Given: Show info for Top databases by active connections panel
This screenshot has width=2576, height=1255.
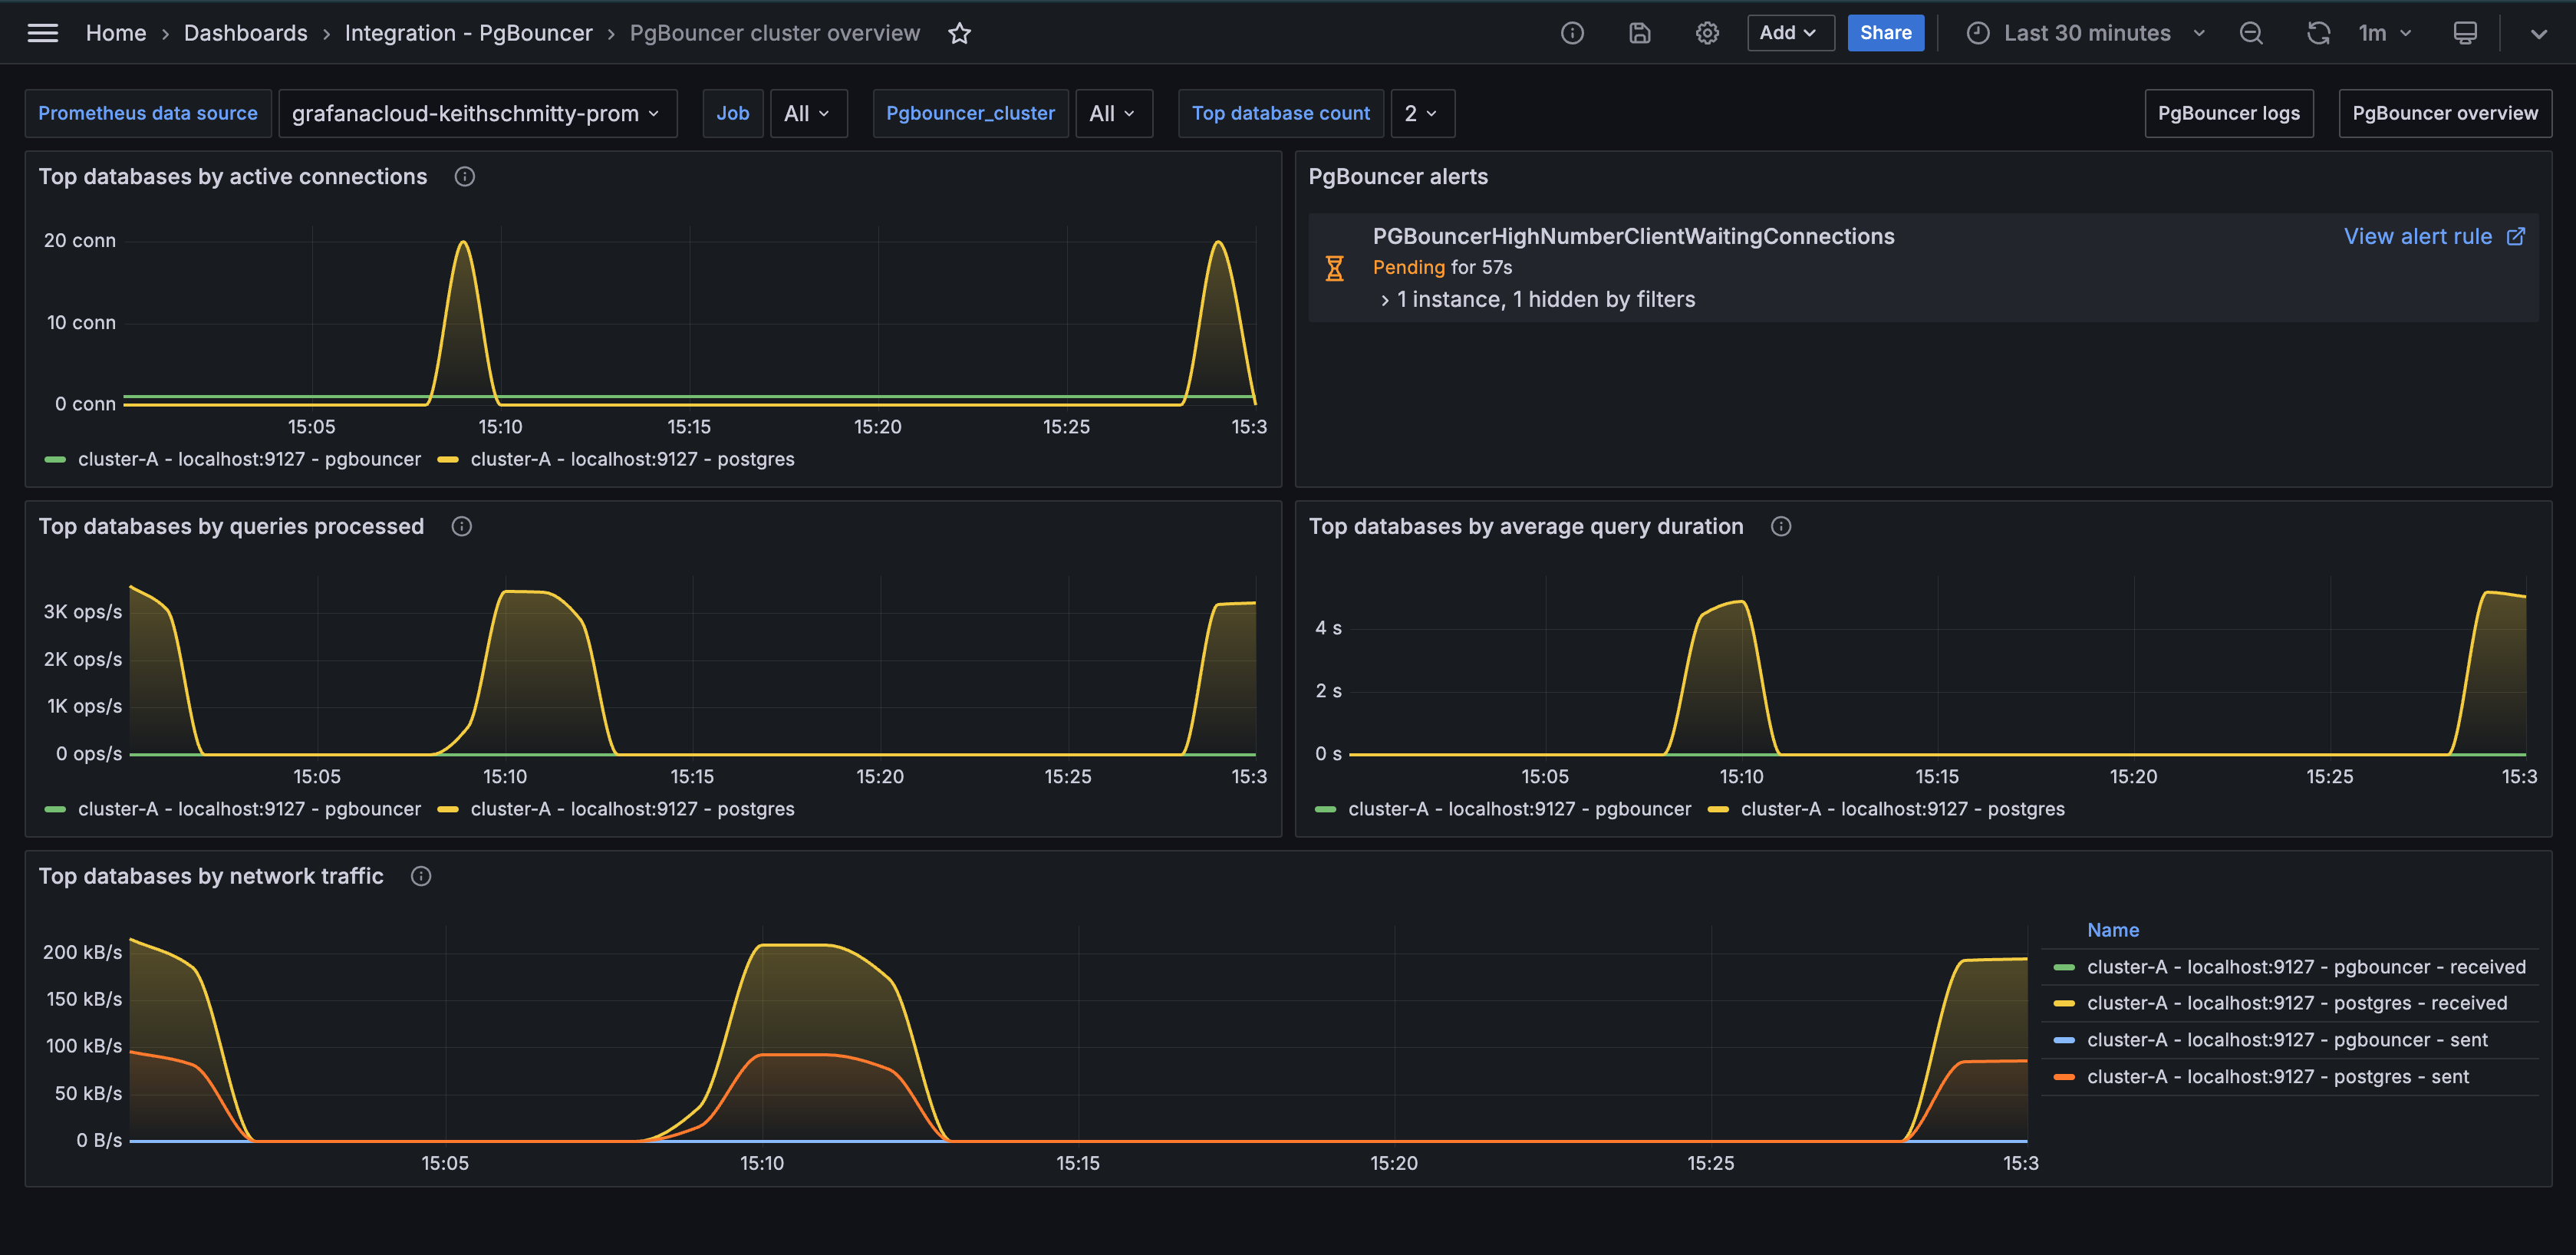Looking at the screenshot, I should [x=464, y=176].
